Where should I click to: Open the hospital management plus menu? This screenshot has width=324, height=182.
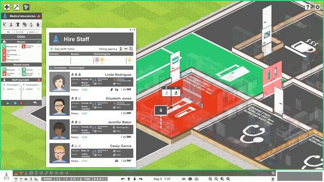point(7,7)
